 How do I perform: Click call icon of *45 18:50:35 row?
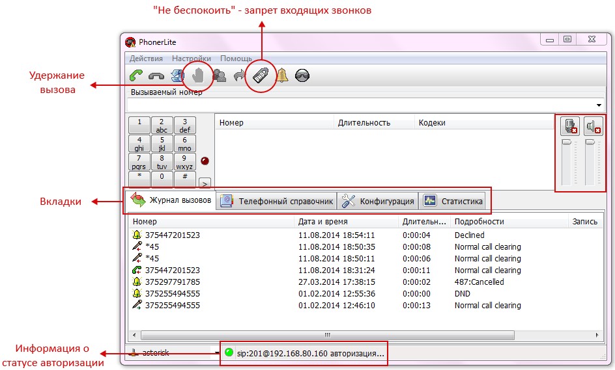[137, 246]
